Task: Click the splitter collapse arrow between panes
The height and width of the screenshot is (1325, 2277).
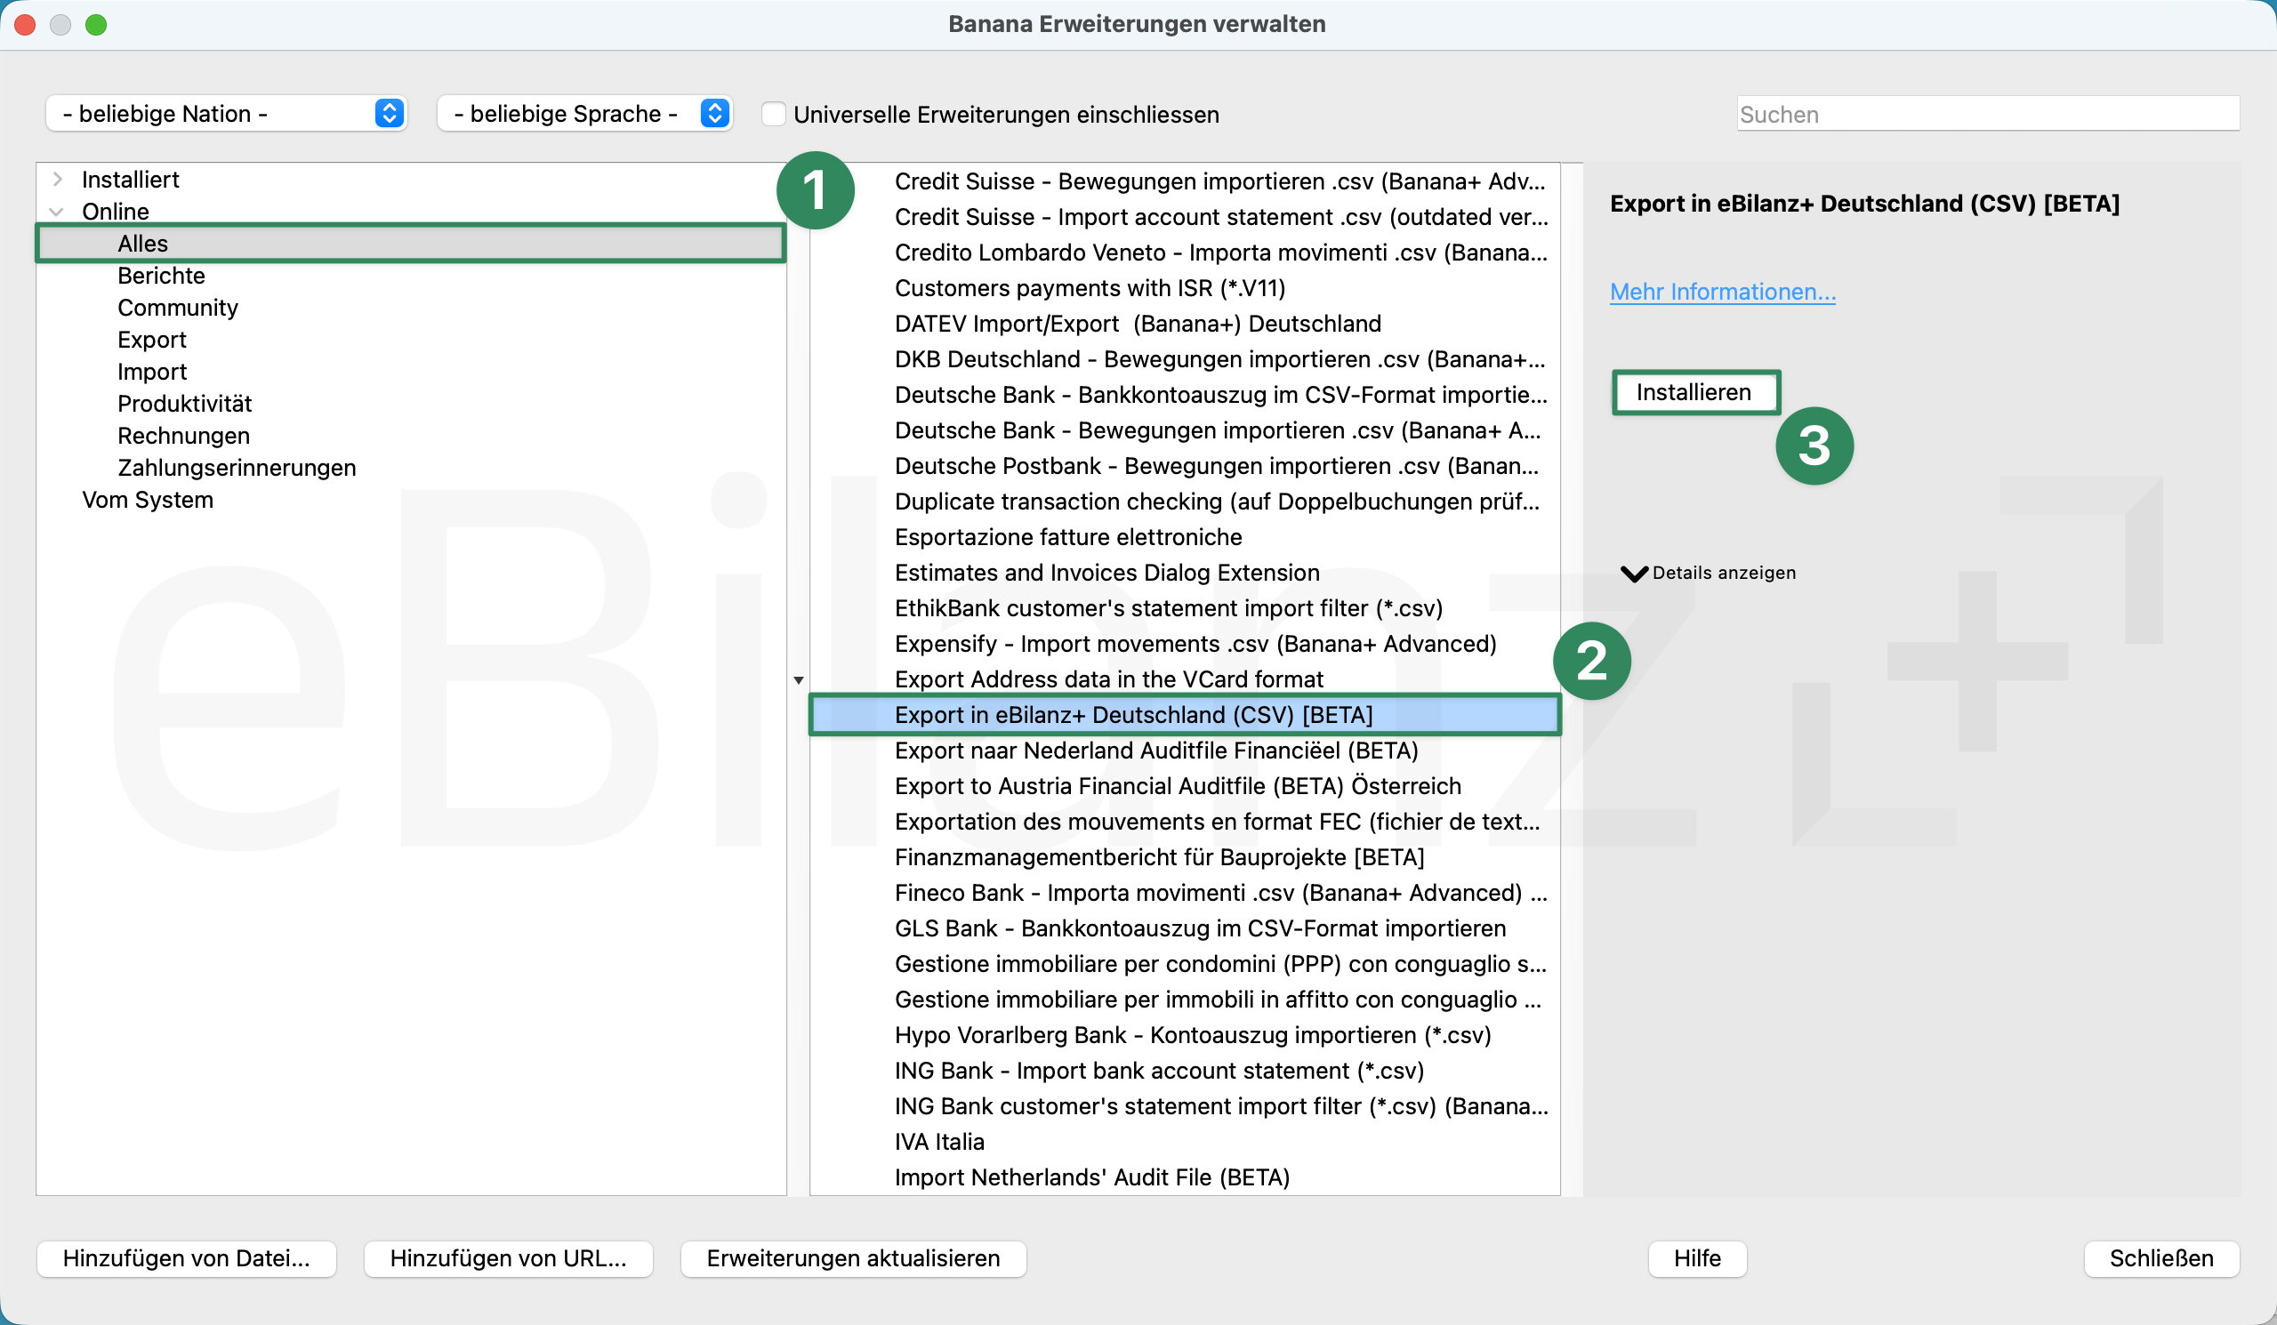Action: (799, 680)
